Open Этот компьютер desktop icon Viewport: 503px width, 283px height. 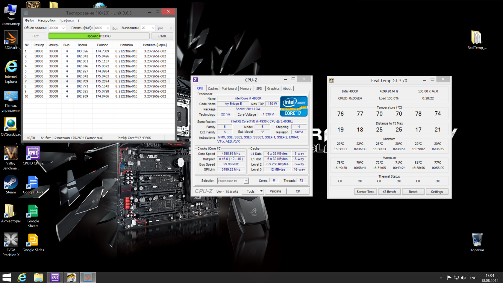point(11,14)
